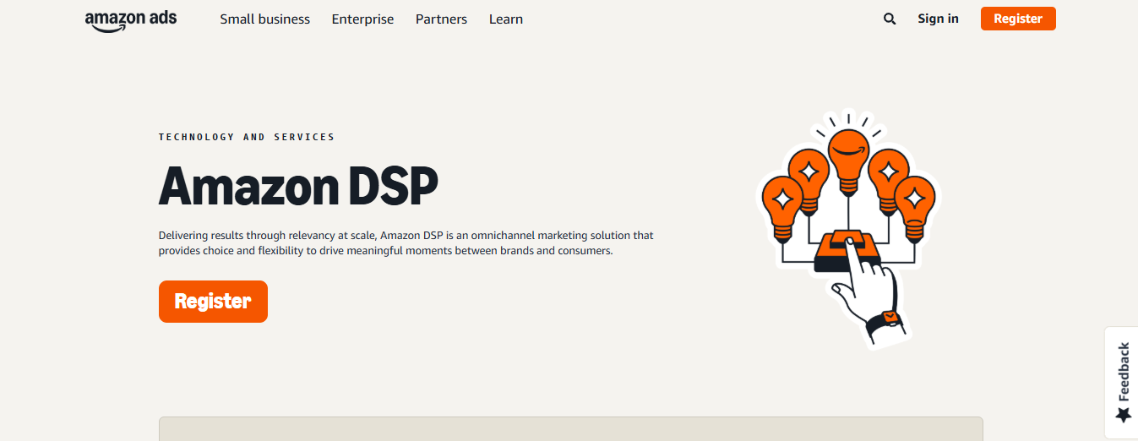Click the Amazon Ads logo
Image resolution: width=1138 pixels, height=441 pixels.
pyautogui.click(x=131, y=20)
